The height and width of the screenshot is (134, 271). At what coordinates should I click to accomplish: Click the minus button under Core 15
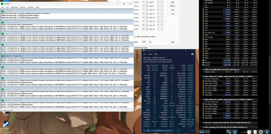click(x=160, y=33)
